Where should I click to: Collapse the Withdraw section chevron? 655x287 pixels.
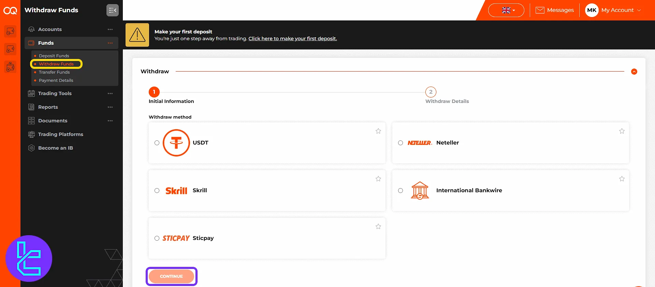[x=634, y=72]
